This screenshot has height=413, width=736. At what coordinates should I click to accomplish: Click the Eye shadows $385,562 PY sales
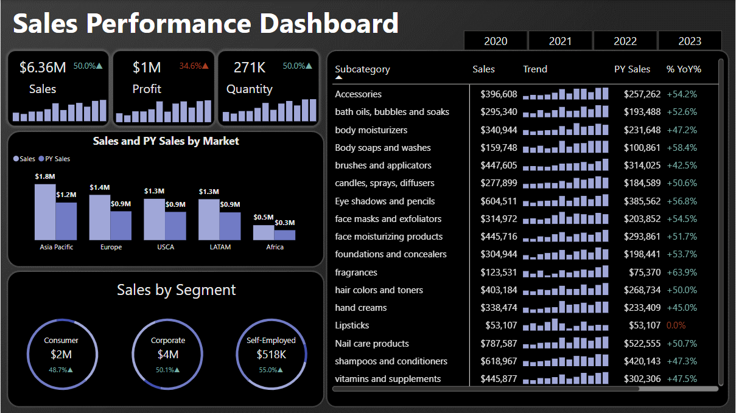[642, 201]
